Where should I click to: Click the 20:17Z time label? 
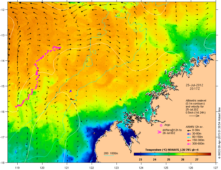(195, 89)
